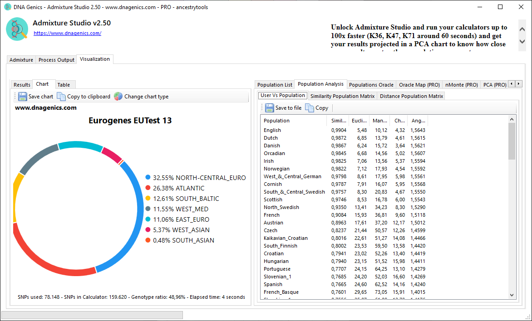Open Similarity Population Matrix tab
This screenshot has height=321, width=532.
pos(342,96)
